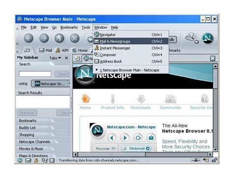Click the Downloads link on the page

point(141,108)
